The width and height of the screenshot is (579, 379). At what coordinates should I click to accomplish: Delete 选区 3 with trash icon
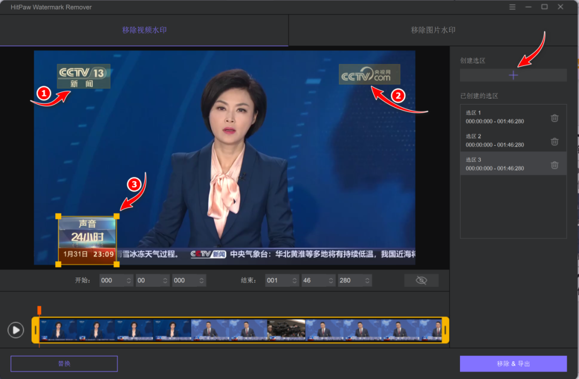point(554,165)
